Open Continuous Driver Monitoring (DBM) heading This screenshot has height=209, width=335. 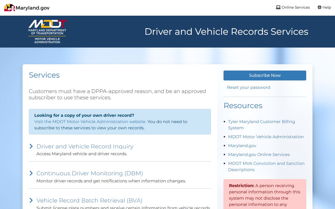(90, 173)
